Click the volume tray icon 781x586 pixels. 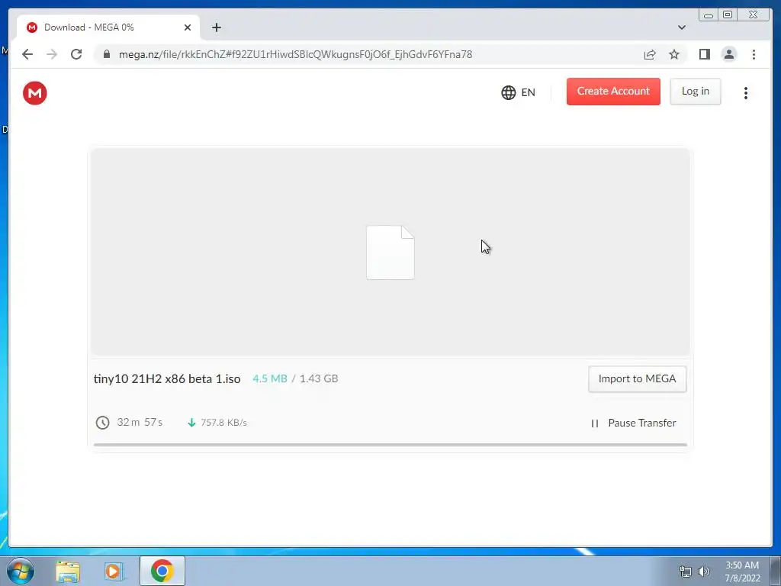[704, 572]
